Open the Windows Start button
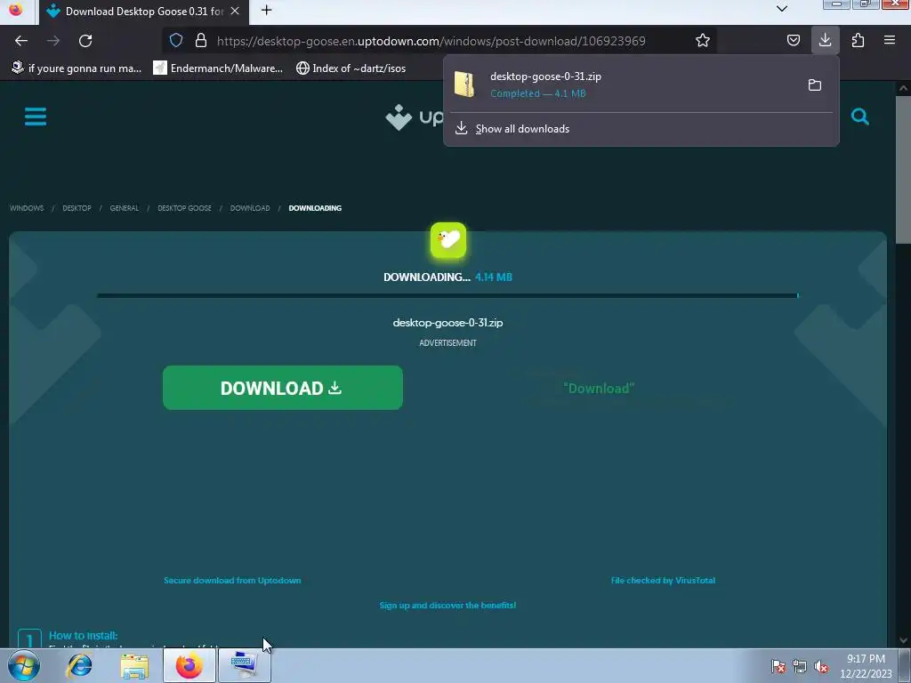 [24, 665]
